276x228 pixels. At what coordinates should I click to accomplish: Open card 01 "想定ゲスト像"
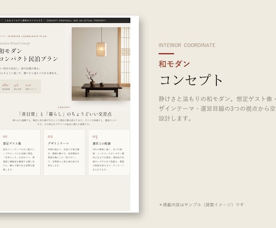(x=20, y=152)
